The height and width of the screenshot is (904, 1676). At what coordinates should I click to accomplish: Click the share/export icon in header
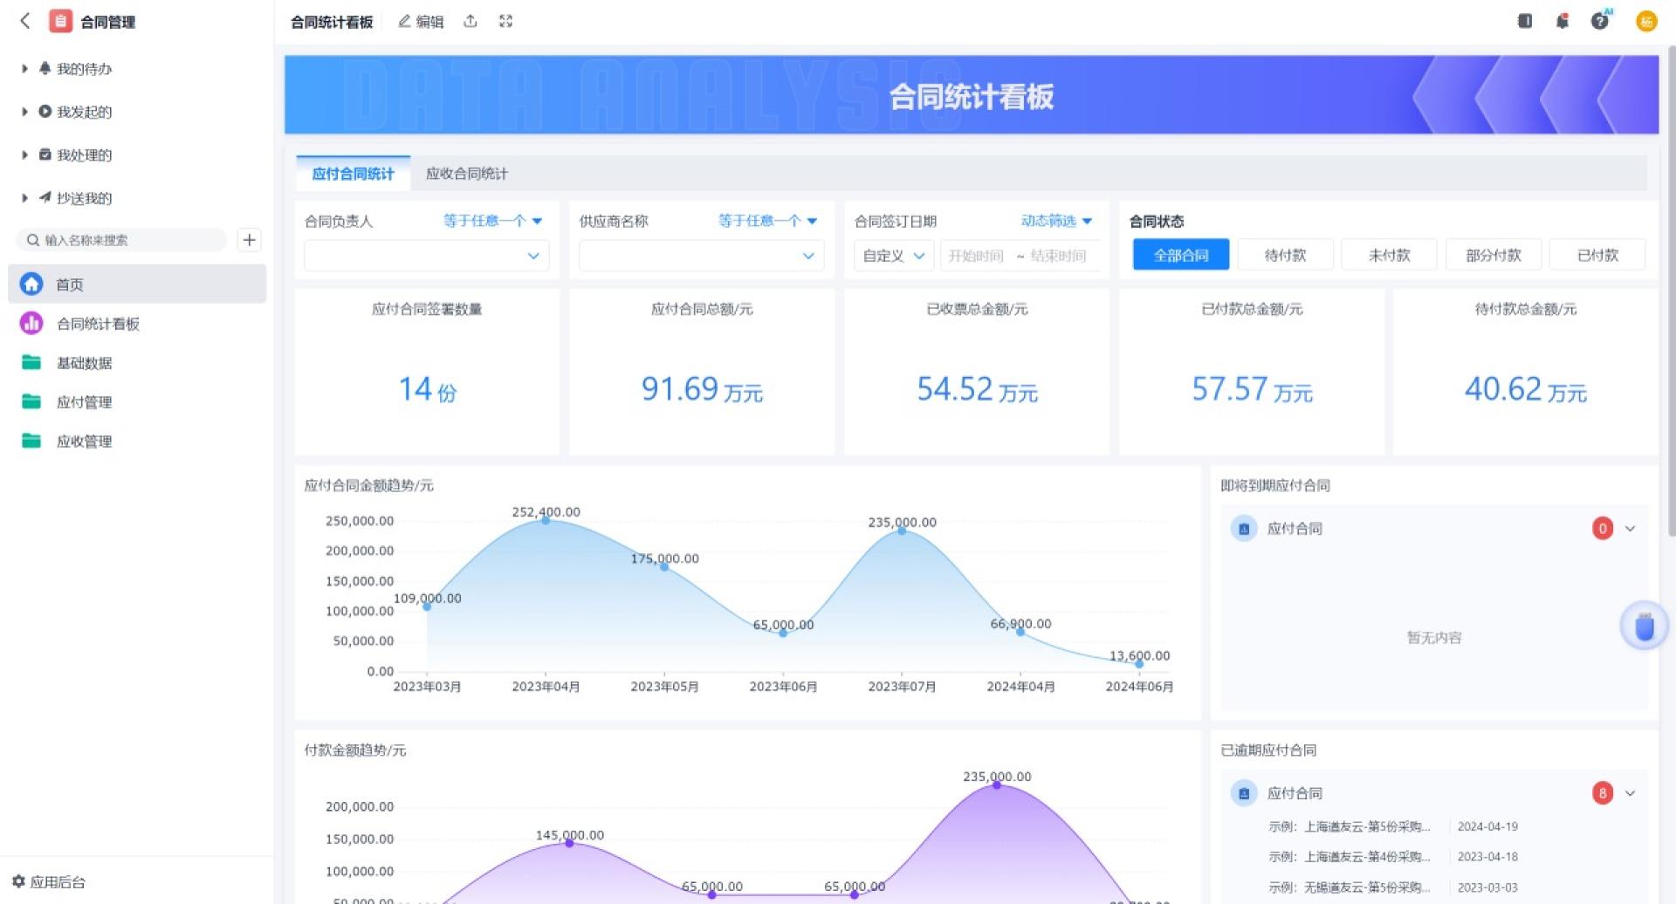471,21
